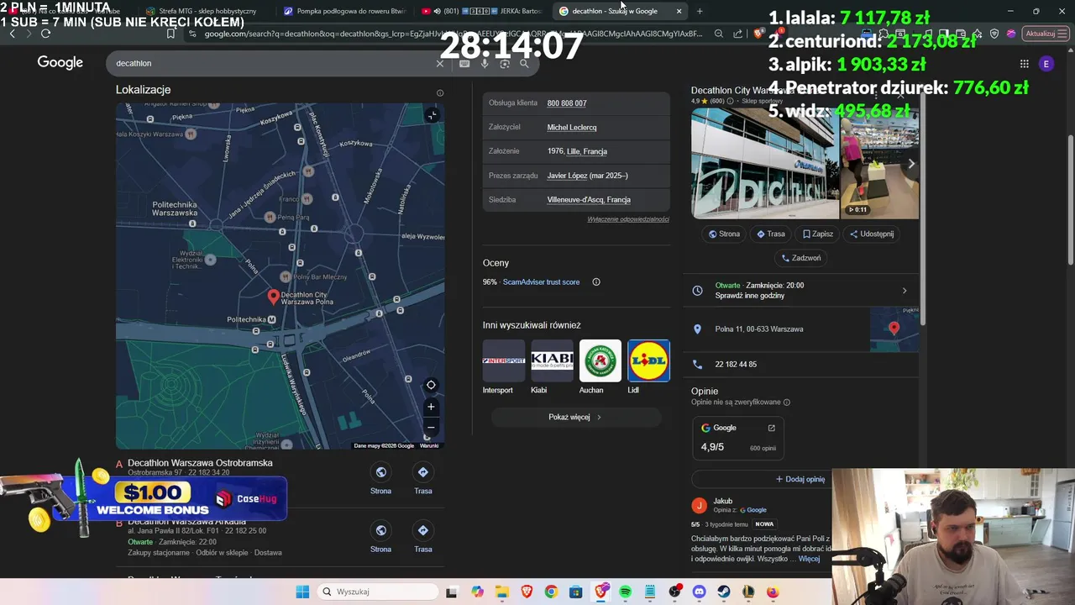Click the Udostępnij share button

coord(872,234)
